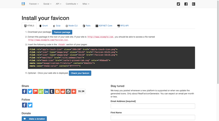Share on Twitter icon under Share

(30, 91)
